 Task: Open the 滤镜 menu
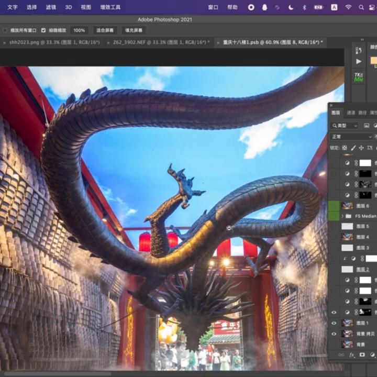(x=51, y=7)
